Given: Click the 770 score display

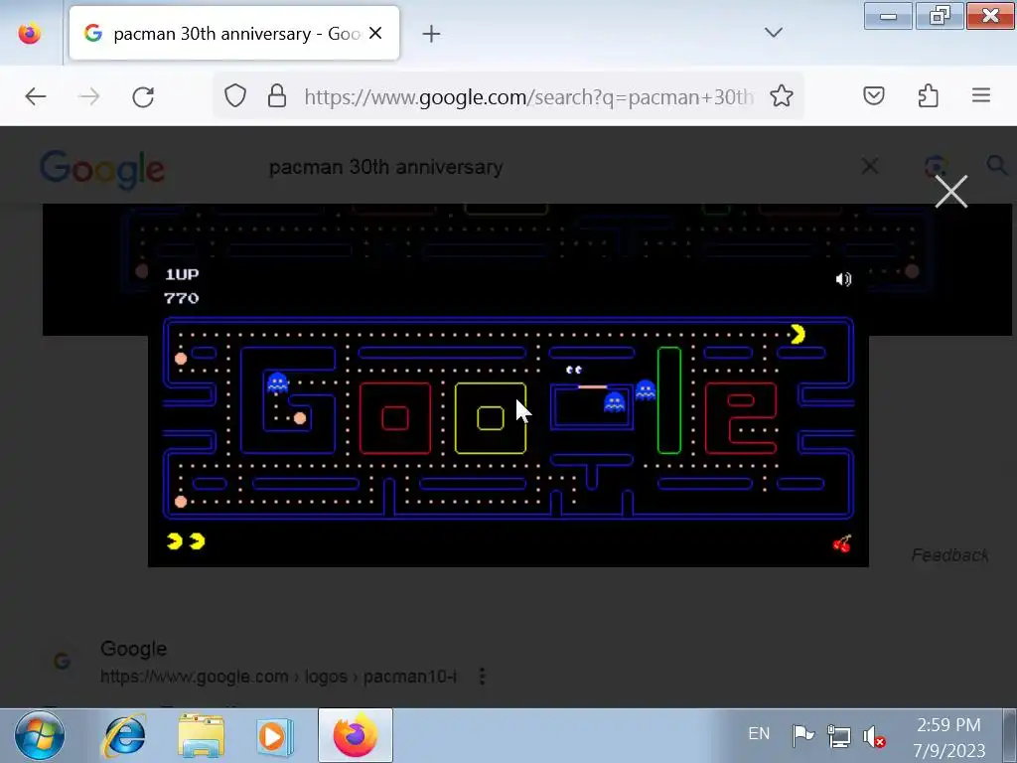Looking at the screenshot, I should click(181, 298).
